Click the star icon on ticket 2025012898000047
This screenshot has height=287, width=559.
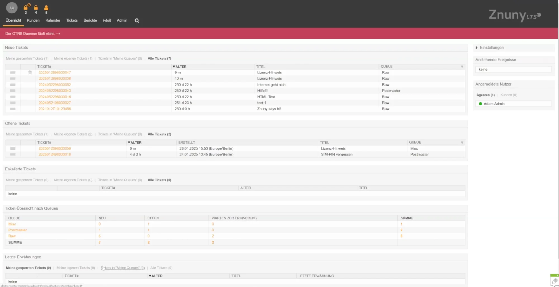point(30,72)
